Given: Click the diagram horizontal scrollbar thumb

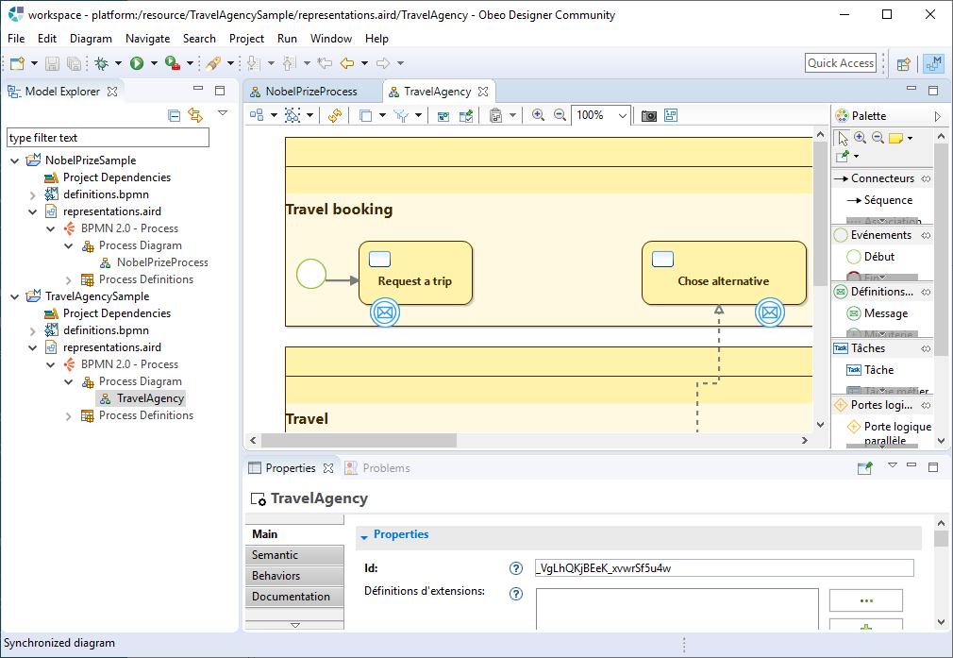Looking at the screenshot, I should [359, 440].
